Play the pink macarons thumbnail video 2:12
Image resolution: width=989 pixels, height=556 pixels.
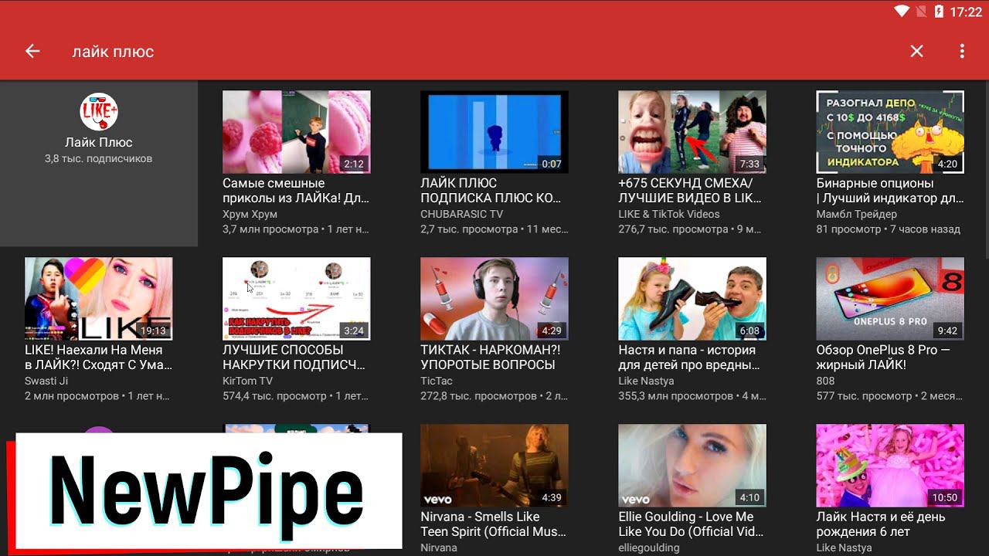click(x=297, y=132)
